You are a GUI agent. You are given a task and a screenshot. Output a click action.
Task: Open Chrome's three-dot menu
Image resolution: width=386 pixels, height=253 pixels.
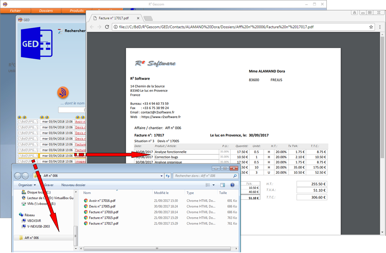[380, 27]
